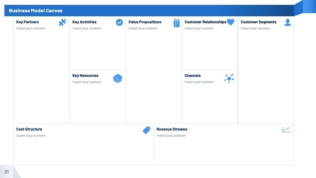The width and height of the screenshot is (316, 178).
Task: Click the Customer Relationships heading
Action: (x=205, y=22)
